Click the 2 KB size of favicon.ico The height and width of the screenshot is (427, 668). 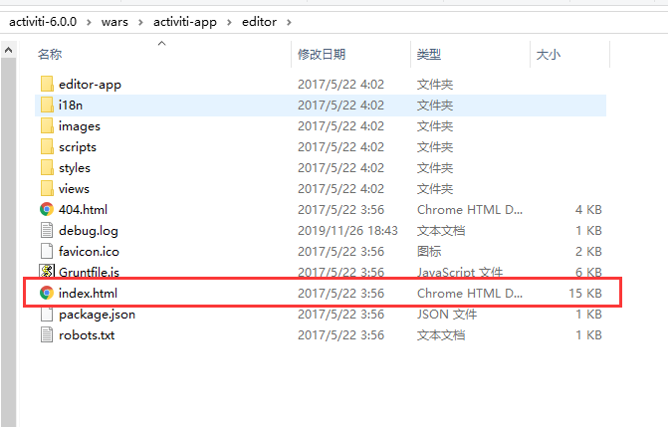588,251
